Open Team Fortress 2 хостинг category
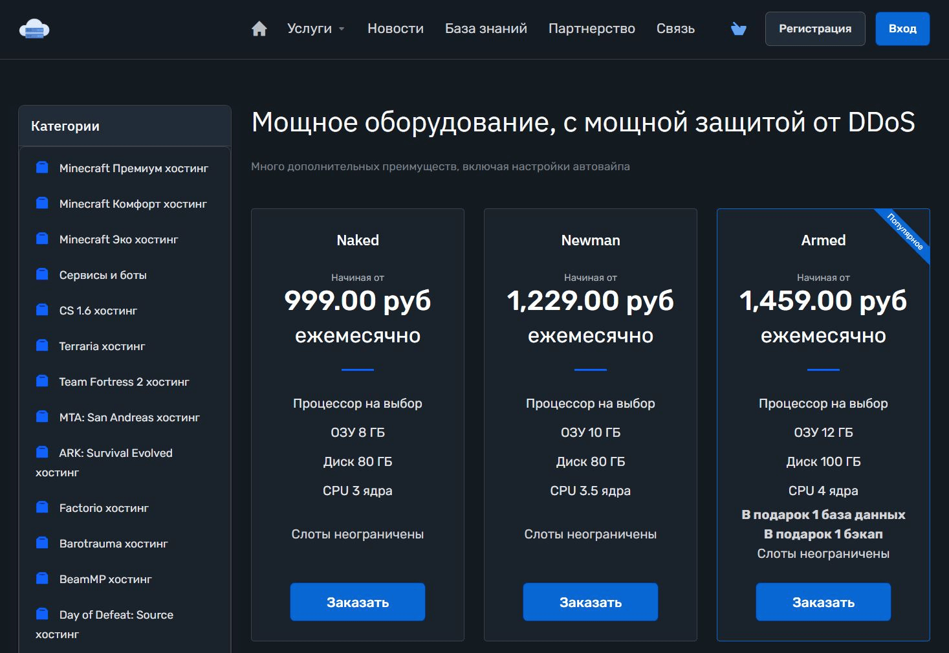 [125, 382]
